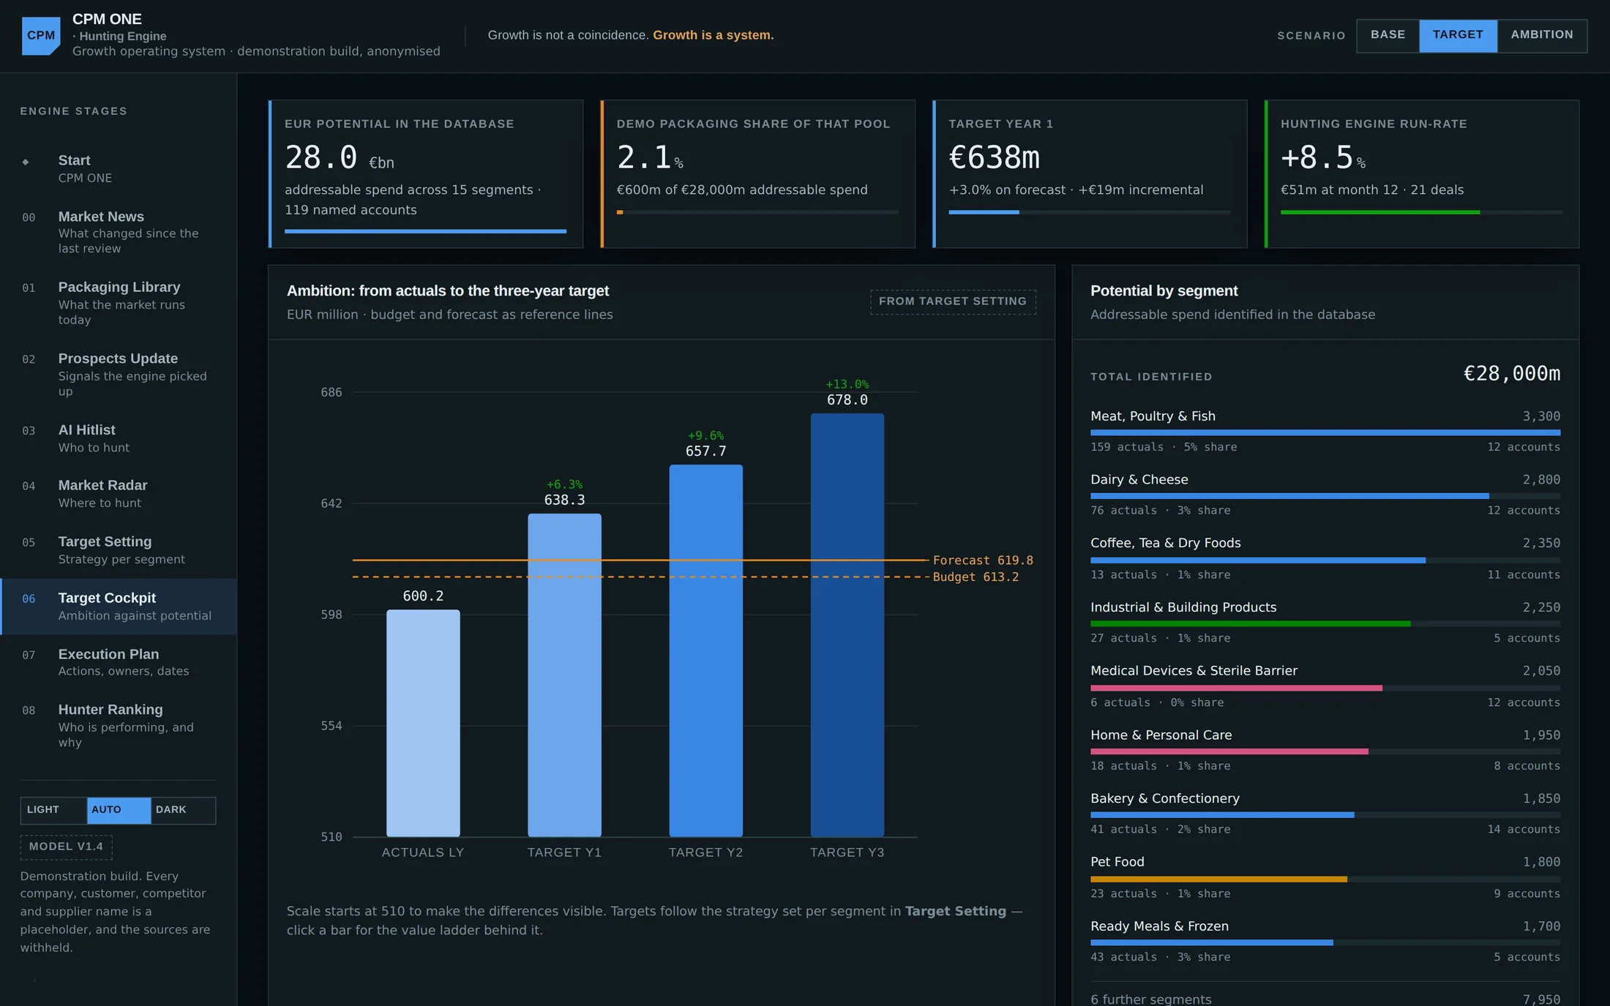
Task: Select Ready Meals & Frozen segment
Action: (x=1325, y=941)
